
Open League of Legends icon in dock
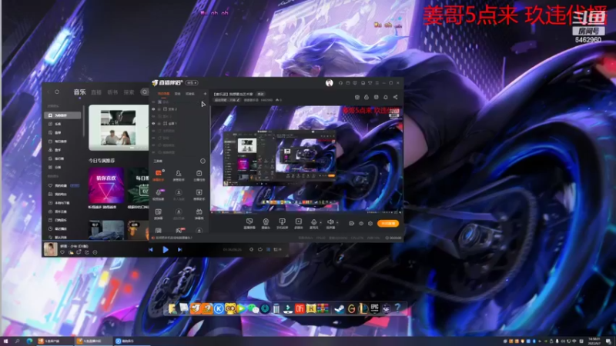coord(363,309)
